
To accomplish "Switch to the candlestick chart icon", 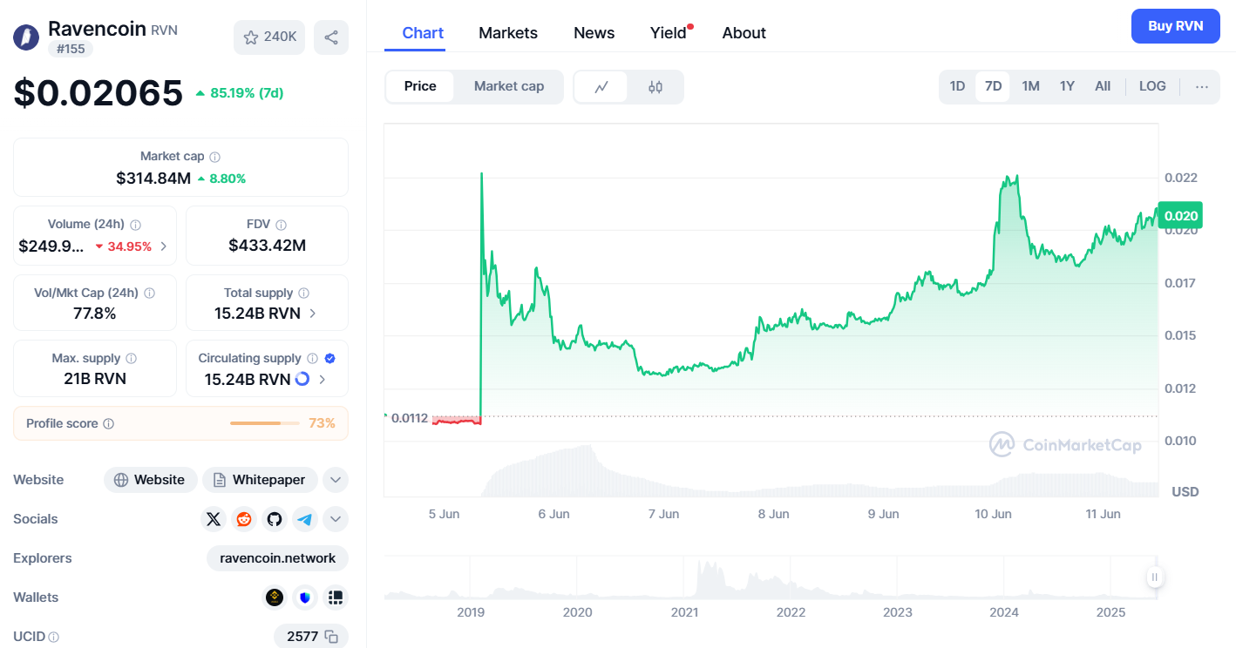I will click(x=655, y=87).
